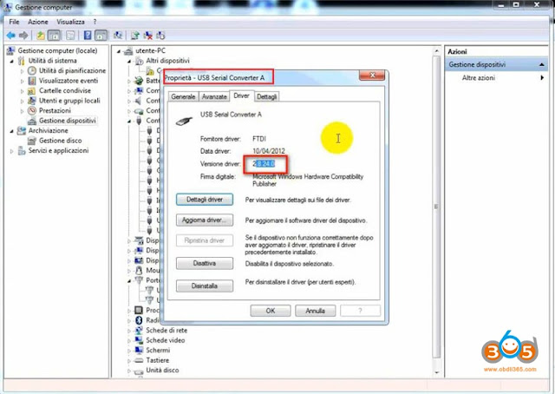The width and height of the screenshot is (555, 394).
Task: Expand the Utilità di pianificazione node
Action: coord(23,71)
